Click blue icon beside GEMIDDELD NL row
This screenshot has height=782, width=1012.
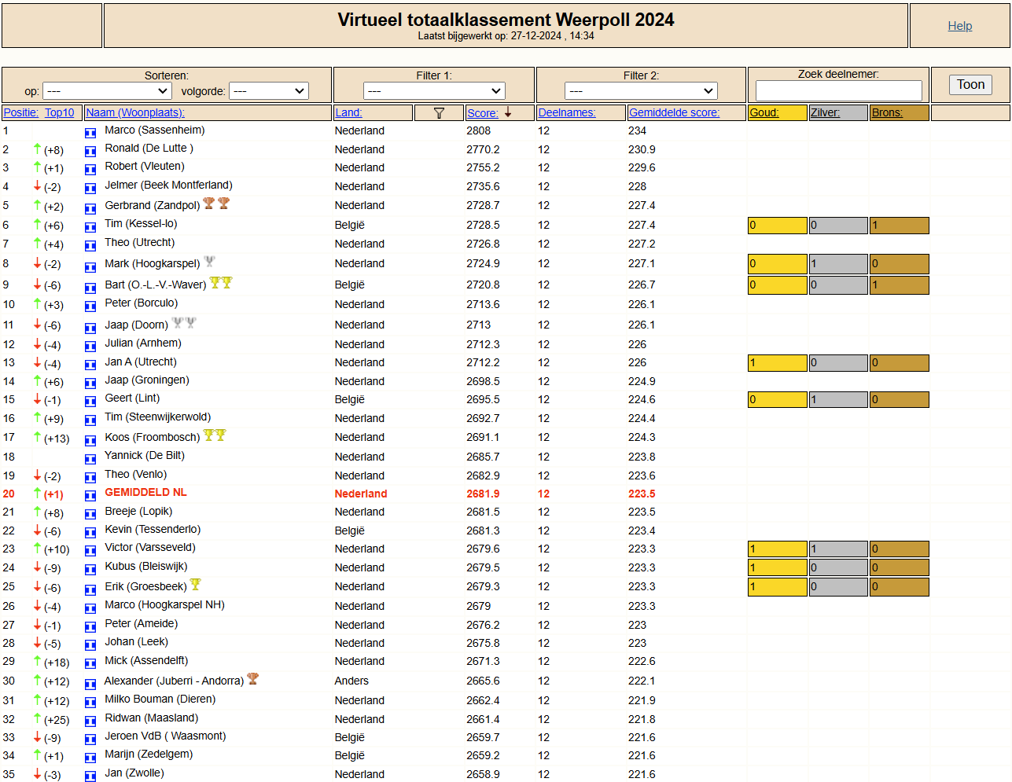(x=90, y=496)
